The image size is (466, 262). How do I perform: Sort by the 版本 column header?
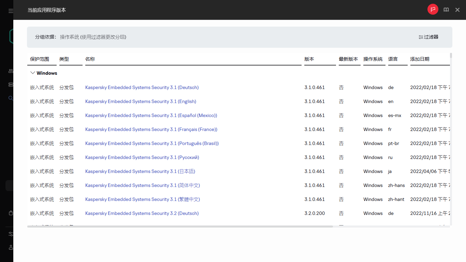[309, 59]
